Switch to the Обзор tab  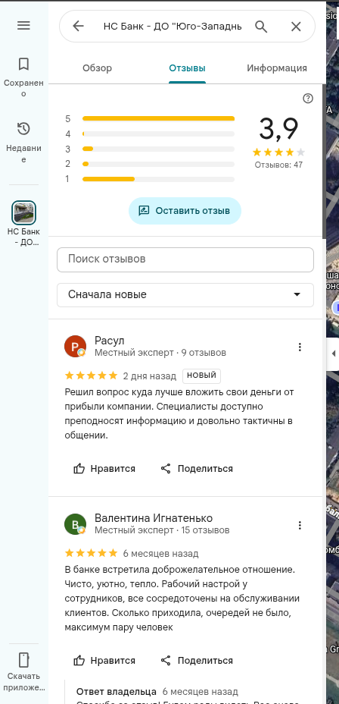(x=97, y=68)
